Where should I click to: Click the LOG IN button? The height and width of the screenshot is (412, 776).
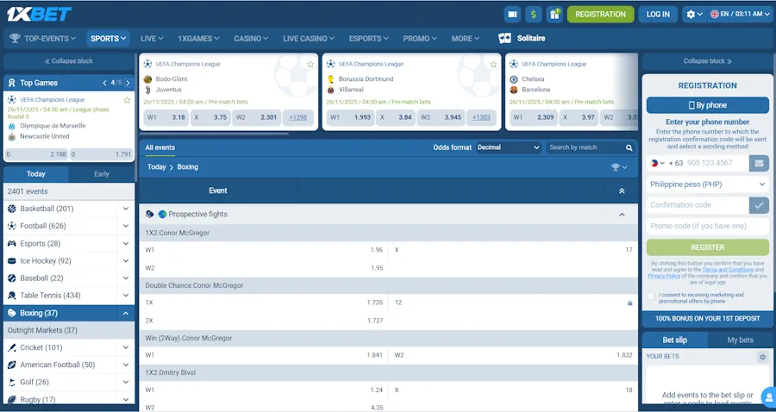(x=658, y=15)
